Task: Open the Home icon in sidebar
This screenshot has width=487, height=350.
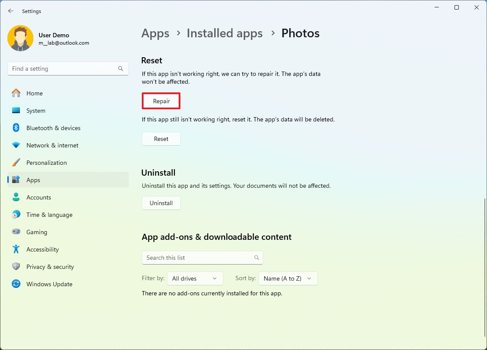Action: pyautogui.click(x=16, y=93)
